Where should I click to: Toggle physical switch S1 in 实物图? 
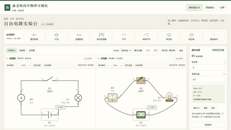click(141, 81)
